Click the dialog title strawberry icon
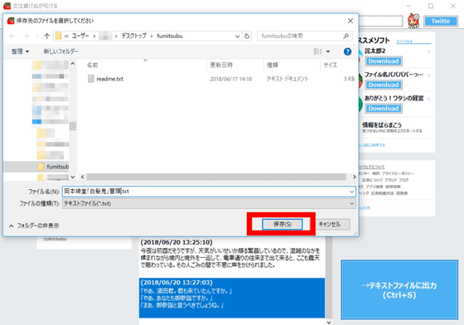The width and height of the screenshot is (464, 325). [11, 21]
